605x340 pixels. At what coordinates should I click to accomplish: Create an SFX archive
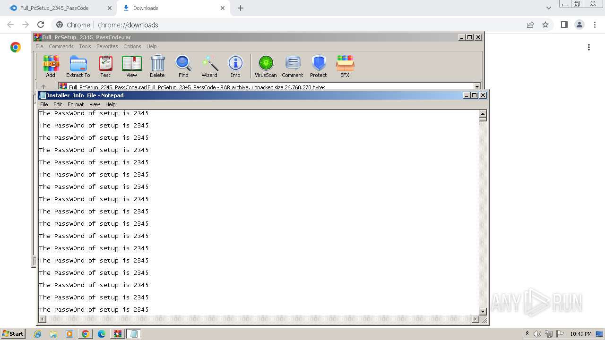pos(345,67)
